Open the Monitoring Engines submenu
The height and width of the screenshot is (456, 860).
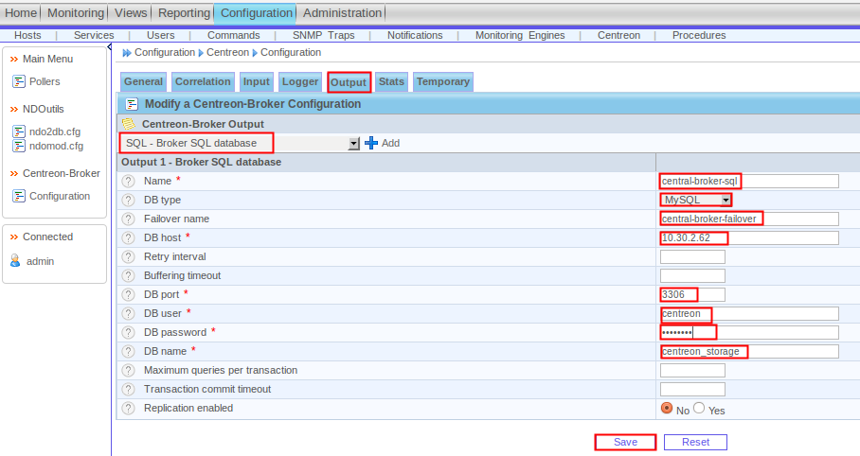[520, 35]
